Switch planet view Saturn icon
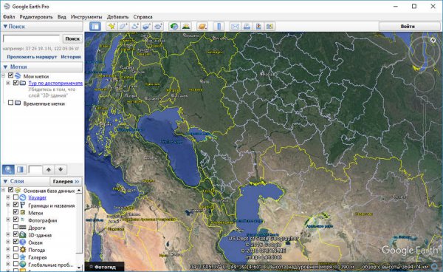Viewport: 443px width, 272px height. tap(202, 27)
